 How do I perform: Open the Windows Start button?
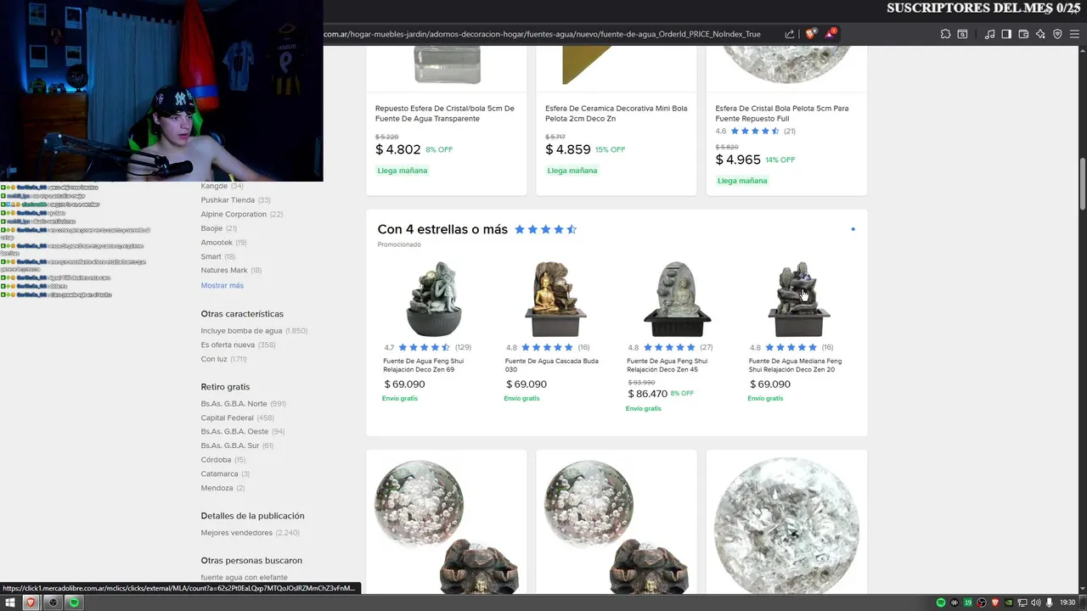pyautogui.click(x=10, y=603)
